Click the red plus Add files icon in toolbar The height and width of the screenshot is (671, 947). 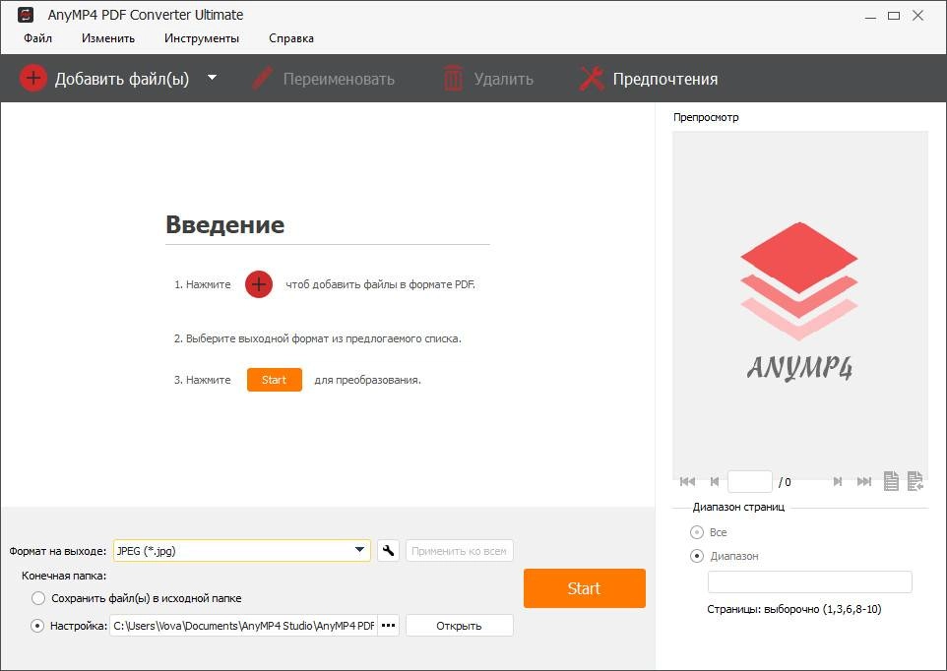click(33, 79)
